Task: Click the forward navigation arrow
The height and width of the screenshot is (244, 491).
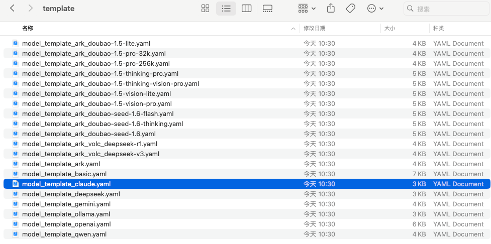Action: [31, 9]
